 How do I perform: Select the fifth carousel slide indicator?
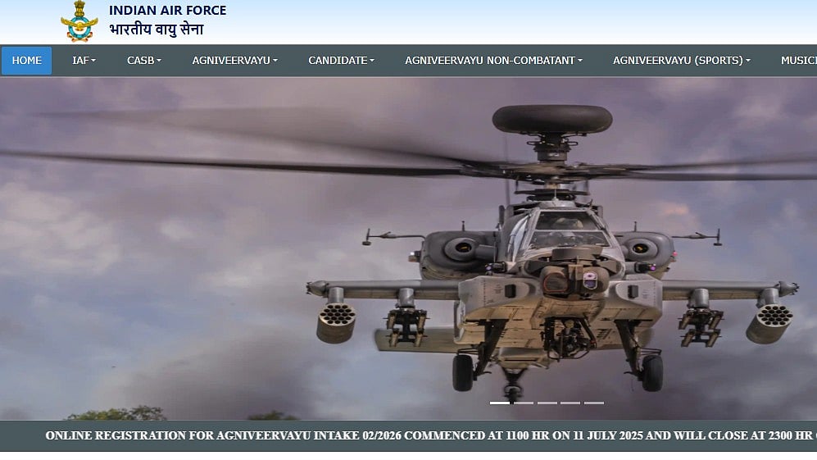pyautogui.click(x=594, y=403)
